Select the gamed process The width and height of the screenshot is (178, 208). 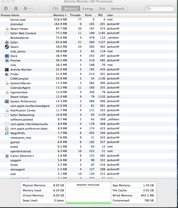(x=89, y=142)
